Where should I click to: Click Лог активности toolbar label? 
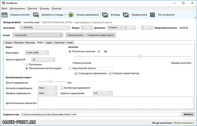point(166,15)
